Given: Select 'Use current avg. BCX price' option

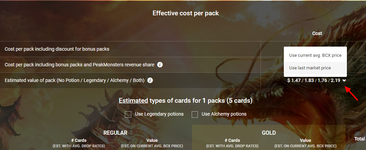Looking at the screenshot, I should pyautogui.click(x=315, y=55).
